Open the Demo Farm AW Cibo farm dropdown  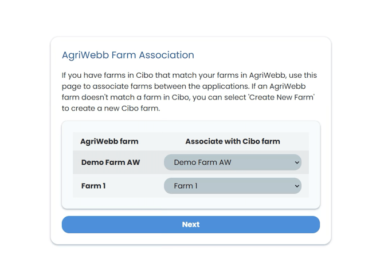point(232,162)
